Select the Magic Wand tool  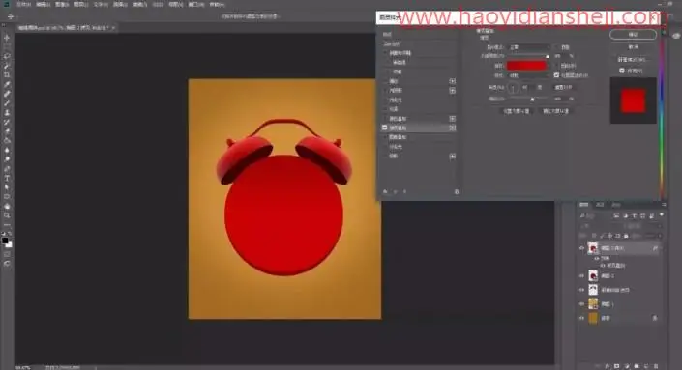coord(7,66)
